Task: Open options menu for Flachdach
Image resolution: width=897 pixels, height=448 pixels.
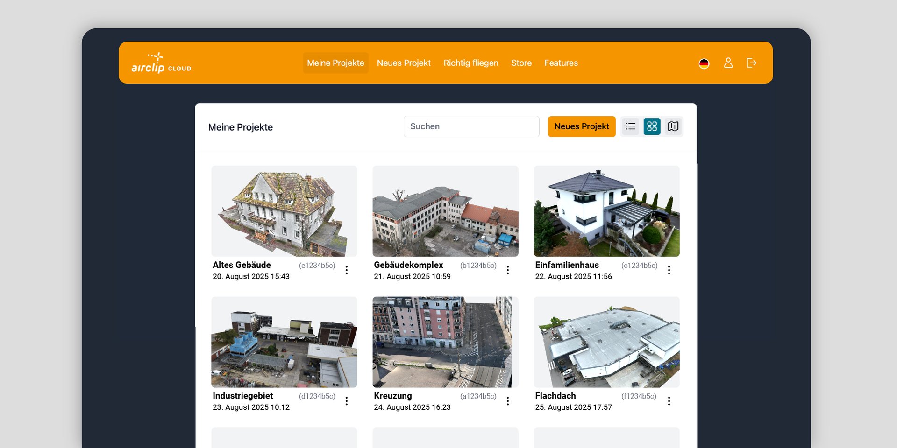Action: click(669, 401)
